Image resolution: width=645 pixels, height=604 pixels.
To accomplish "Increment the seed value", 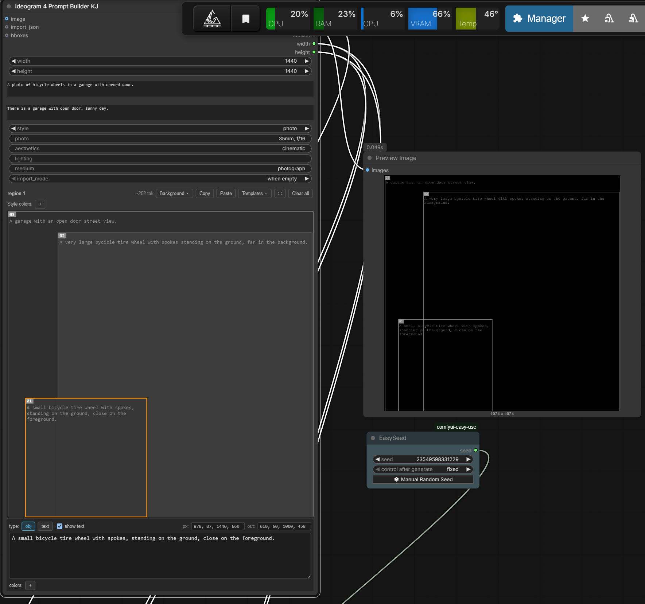I will [x=469, y=460].
